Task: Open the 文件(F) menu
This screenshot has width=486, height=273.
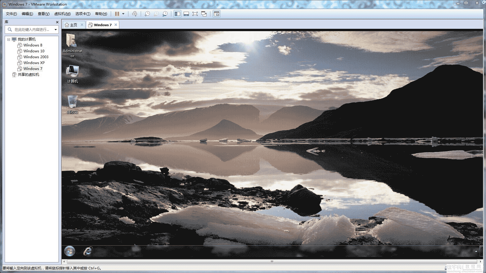Action: (11, 14)
